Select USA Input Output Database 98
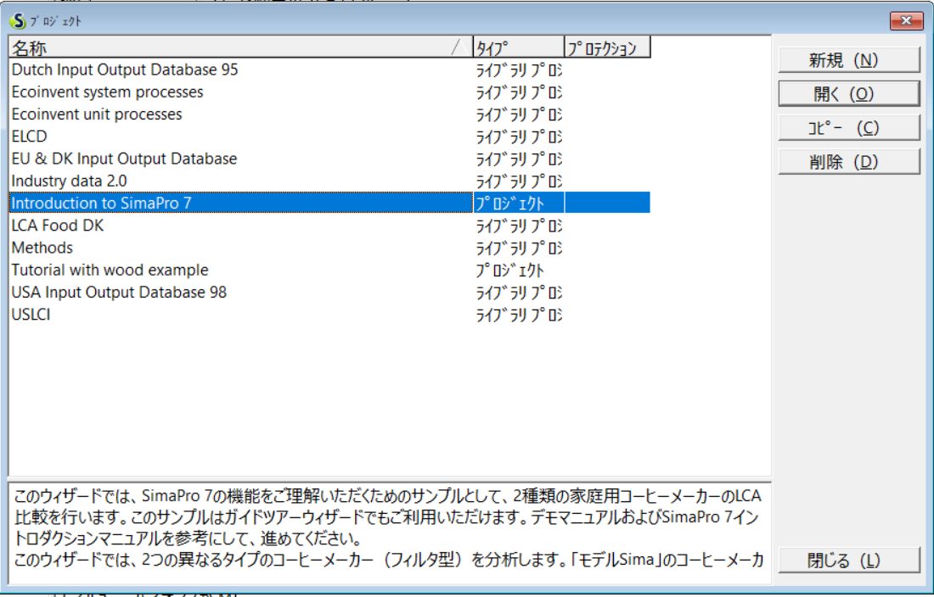The height and width of the screenshot is (597, 934). [329, 293]
